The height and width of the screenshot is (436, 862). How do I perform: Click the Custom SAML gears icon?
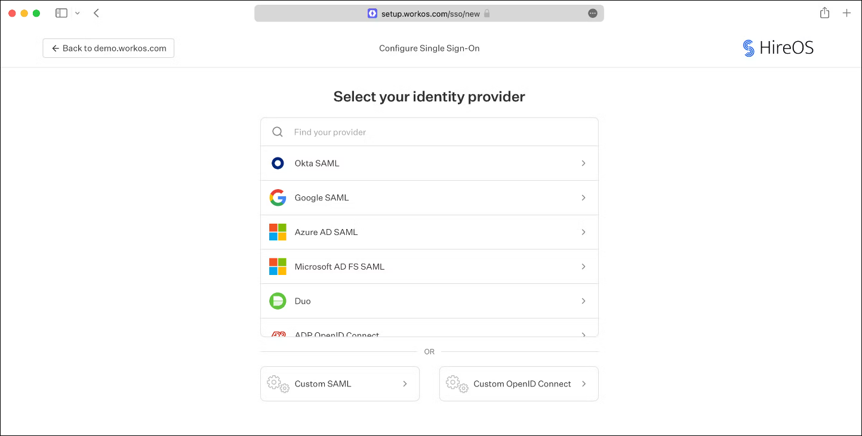278,384
